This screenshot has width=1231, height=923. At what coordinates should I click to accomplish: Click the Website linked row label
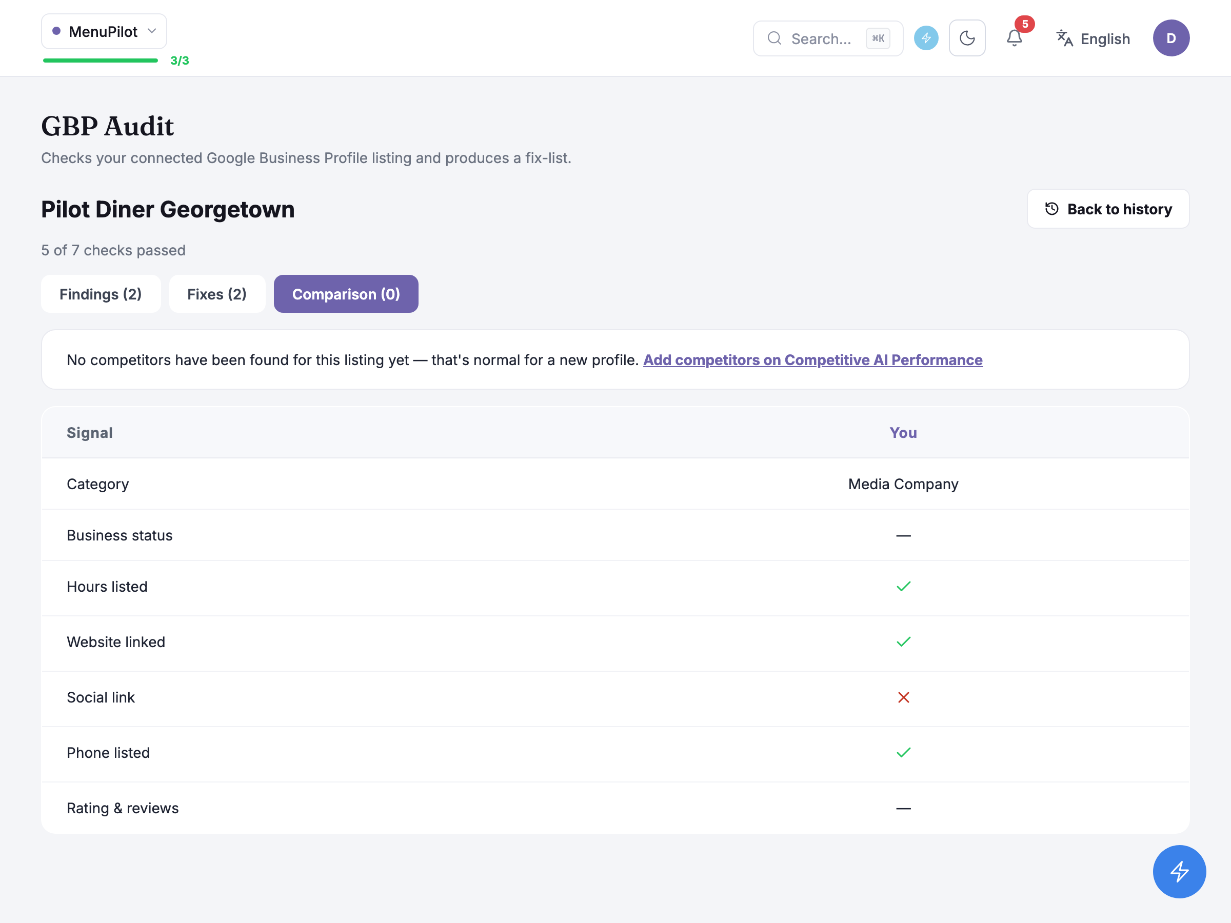[116, 641]
